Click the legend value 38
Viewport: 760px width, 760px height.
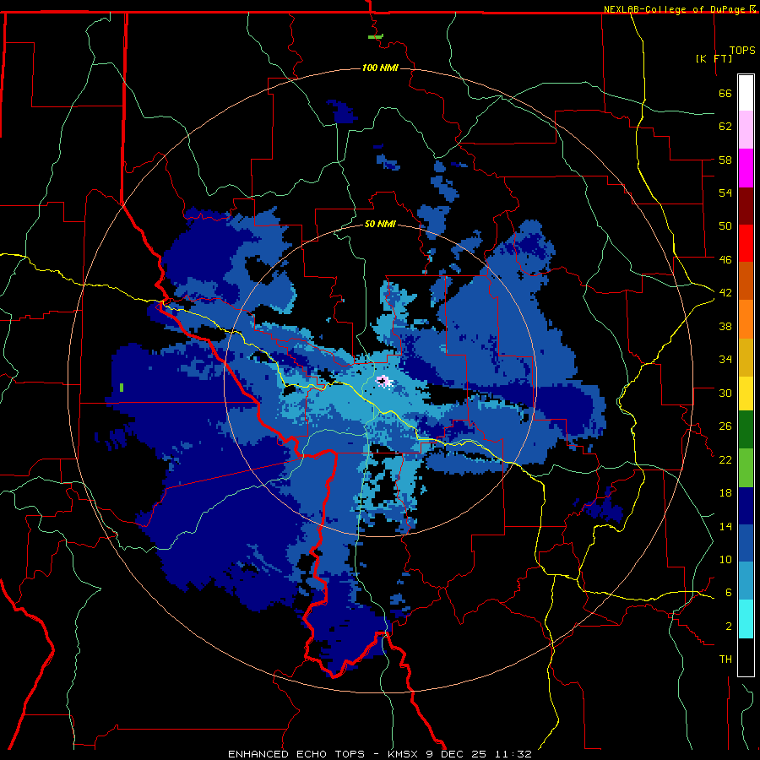pyautogui.click(x=725, y=326)
